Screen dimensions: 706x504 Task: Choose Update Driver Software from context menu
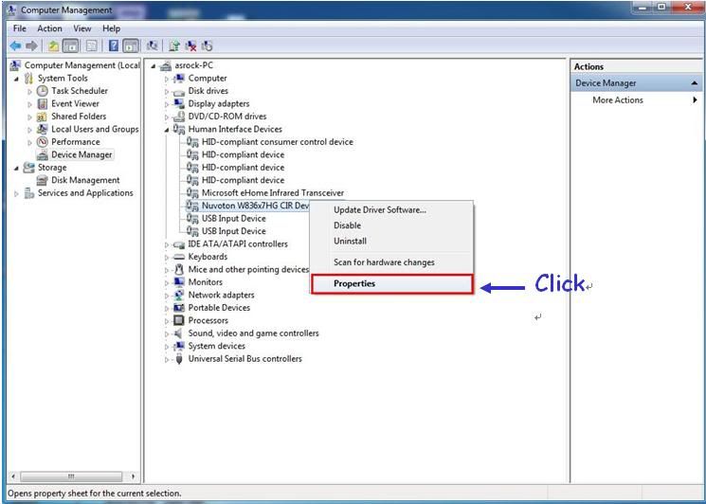(391, 210)
